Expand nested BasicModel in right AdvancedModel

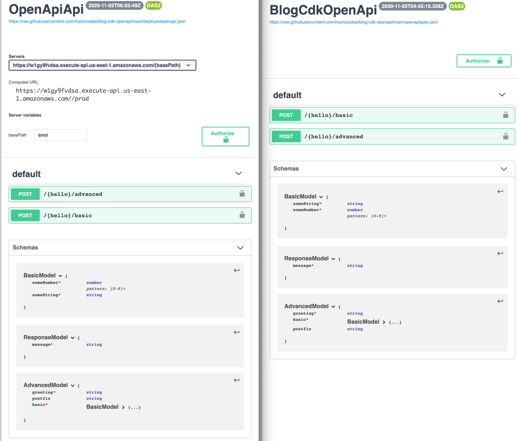click(x=384, y=322)
